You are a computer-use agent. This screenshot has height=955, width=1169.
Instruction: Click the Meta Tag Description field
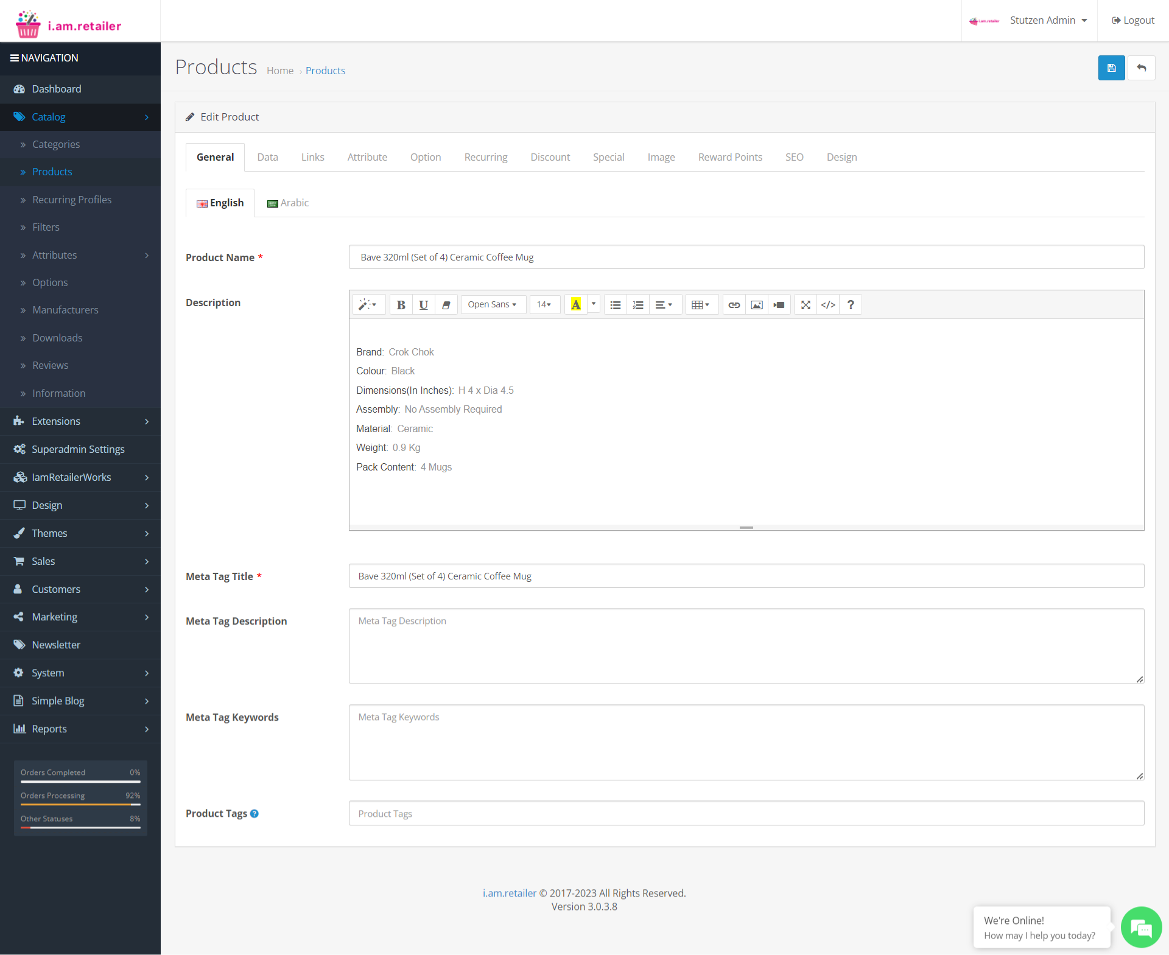coord(746,646)
